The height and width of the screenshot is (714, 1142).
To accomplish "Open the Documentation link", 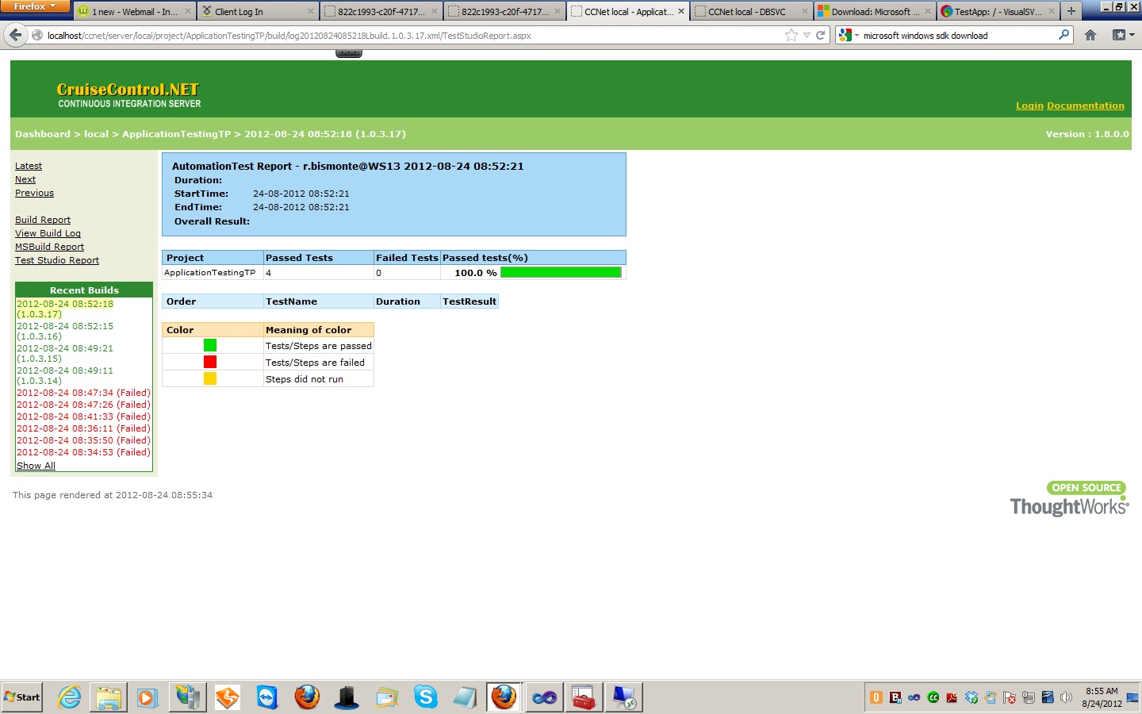I will point(1086,106).
